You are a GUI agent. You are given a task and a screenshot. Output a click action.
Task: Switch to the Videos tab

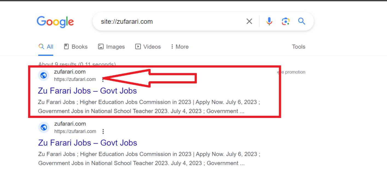tap(148, 47)
